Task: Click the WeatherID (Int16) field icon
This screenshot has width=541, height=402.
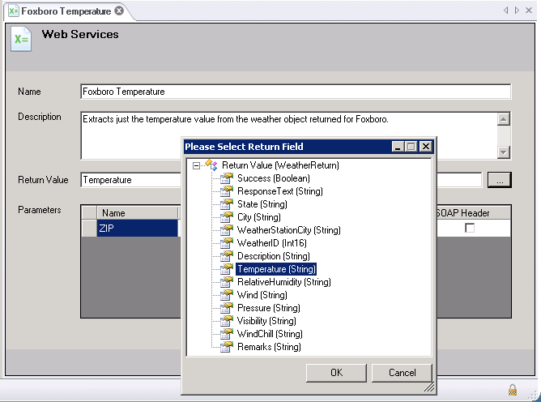Action: [227, 243]
